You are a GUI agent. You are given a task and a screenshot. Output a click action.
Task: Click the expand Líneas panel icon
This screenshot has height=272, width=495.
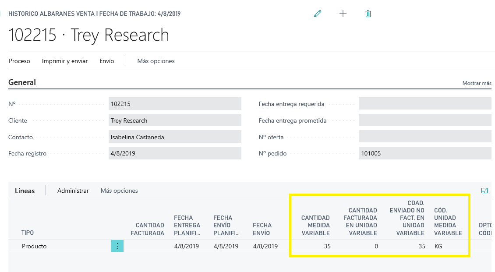tap(484, 191)
